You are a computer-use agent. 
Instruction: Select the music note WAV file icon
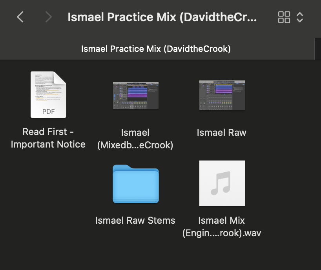(222, 183)
